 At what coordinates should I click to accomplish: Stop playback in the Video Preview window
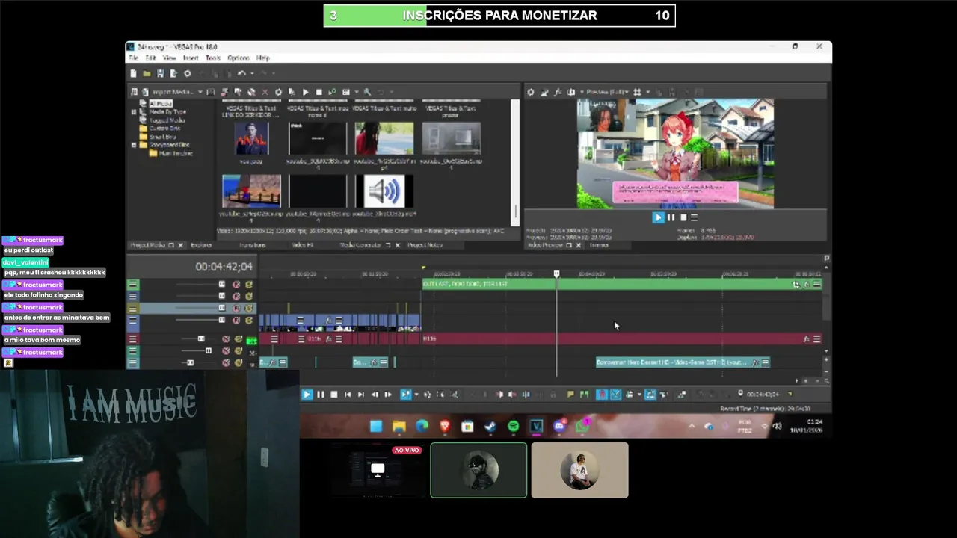[683, 217]
